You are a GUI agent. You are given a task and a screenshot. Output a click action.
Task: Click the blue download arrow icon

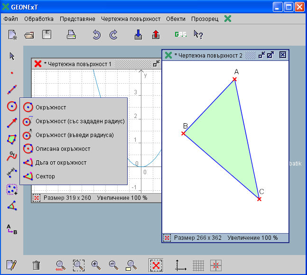(x=138, y=35)
